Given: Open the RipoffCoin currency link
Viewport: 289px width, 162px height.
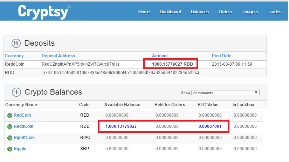Looking at the screenshot, I should click(24, 138).
